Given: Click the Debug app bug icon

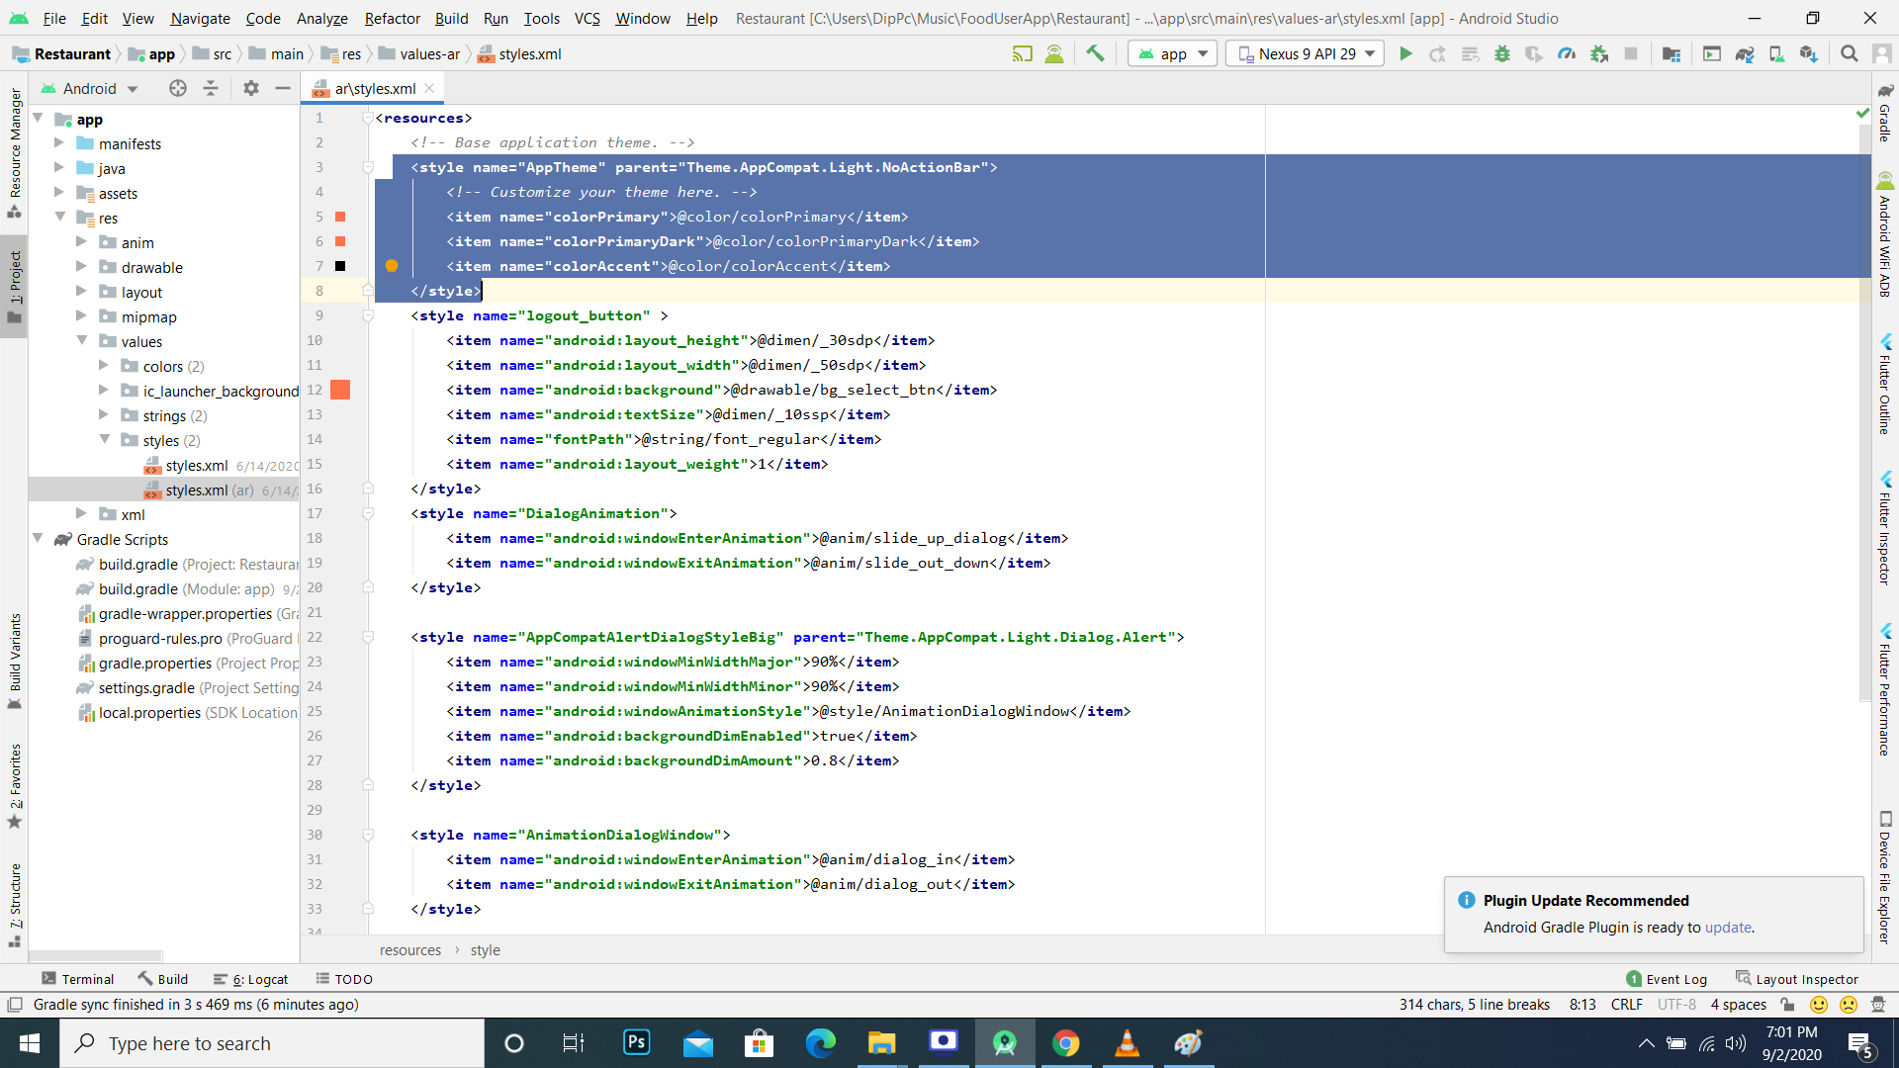Looking at the screenshot, I should click(1502, 54).
